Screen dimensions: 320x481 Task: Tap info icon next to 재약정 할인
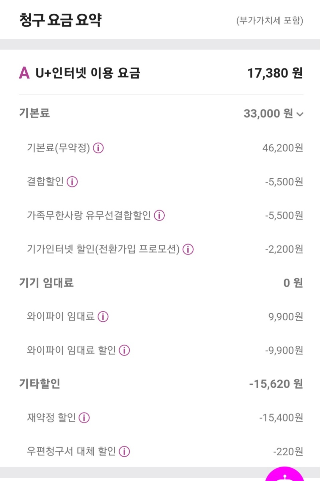click(84, 418)
